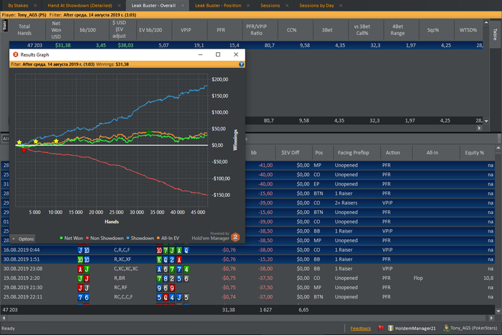Open the vertical Stats side tab
502x335 pixels.
(x=4, y=25)
